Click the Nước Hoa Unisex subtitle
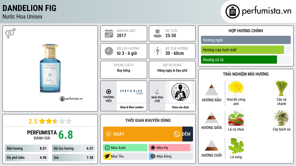Image resolution: width=296 pixels, height=166 pixels. click(x=23, y=16)
